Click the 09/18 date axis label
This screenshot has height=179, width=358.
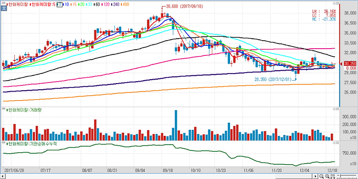tap(168, 170)
